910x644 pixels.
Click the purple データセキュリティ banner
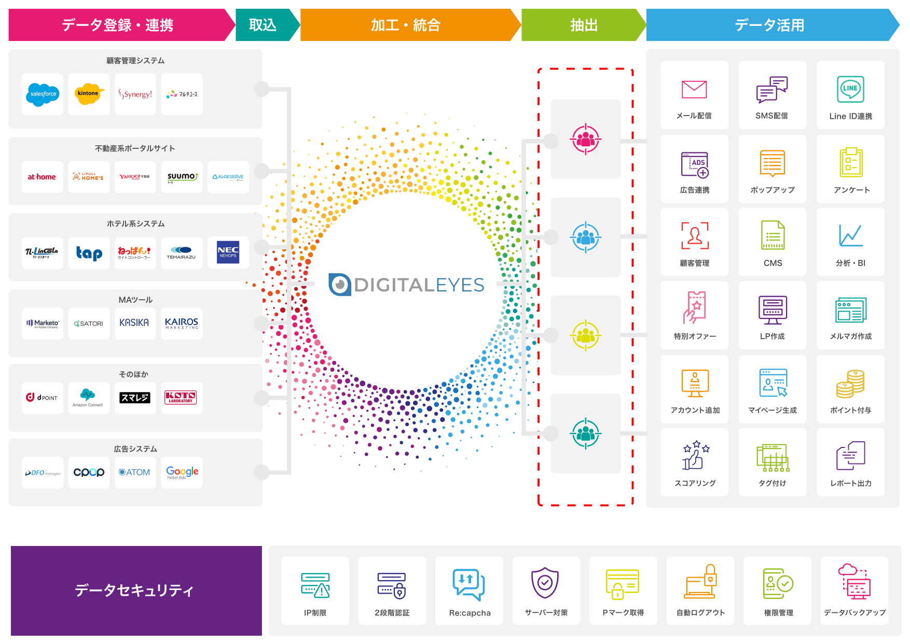point(136,591)
